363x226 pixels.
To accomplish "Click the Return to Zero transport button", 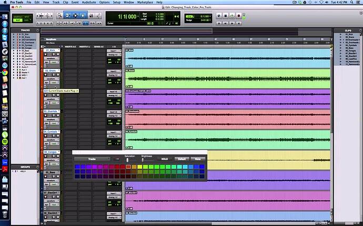I will coord(219,23).
